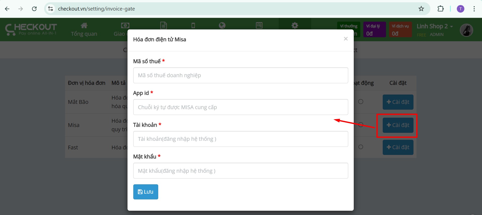Focus the Mã số thuế input field
This screenshot has height=215, width=482.
(x=241, y=75)
